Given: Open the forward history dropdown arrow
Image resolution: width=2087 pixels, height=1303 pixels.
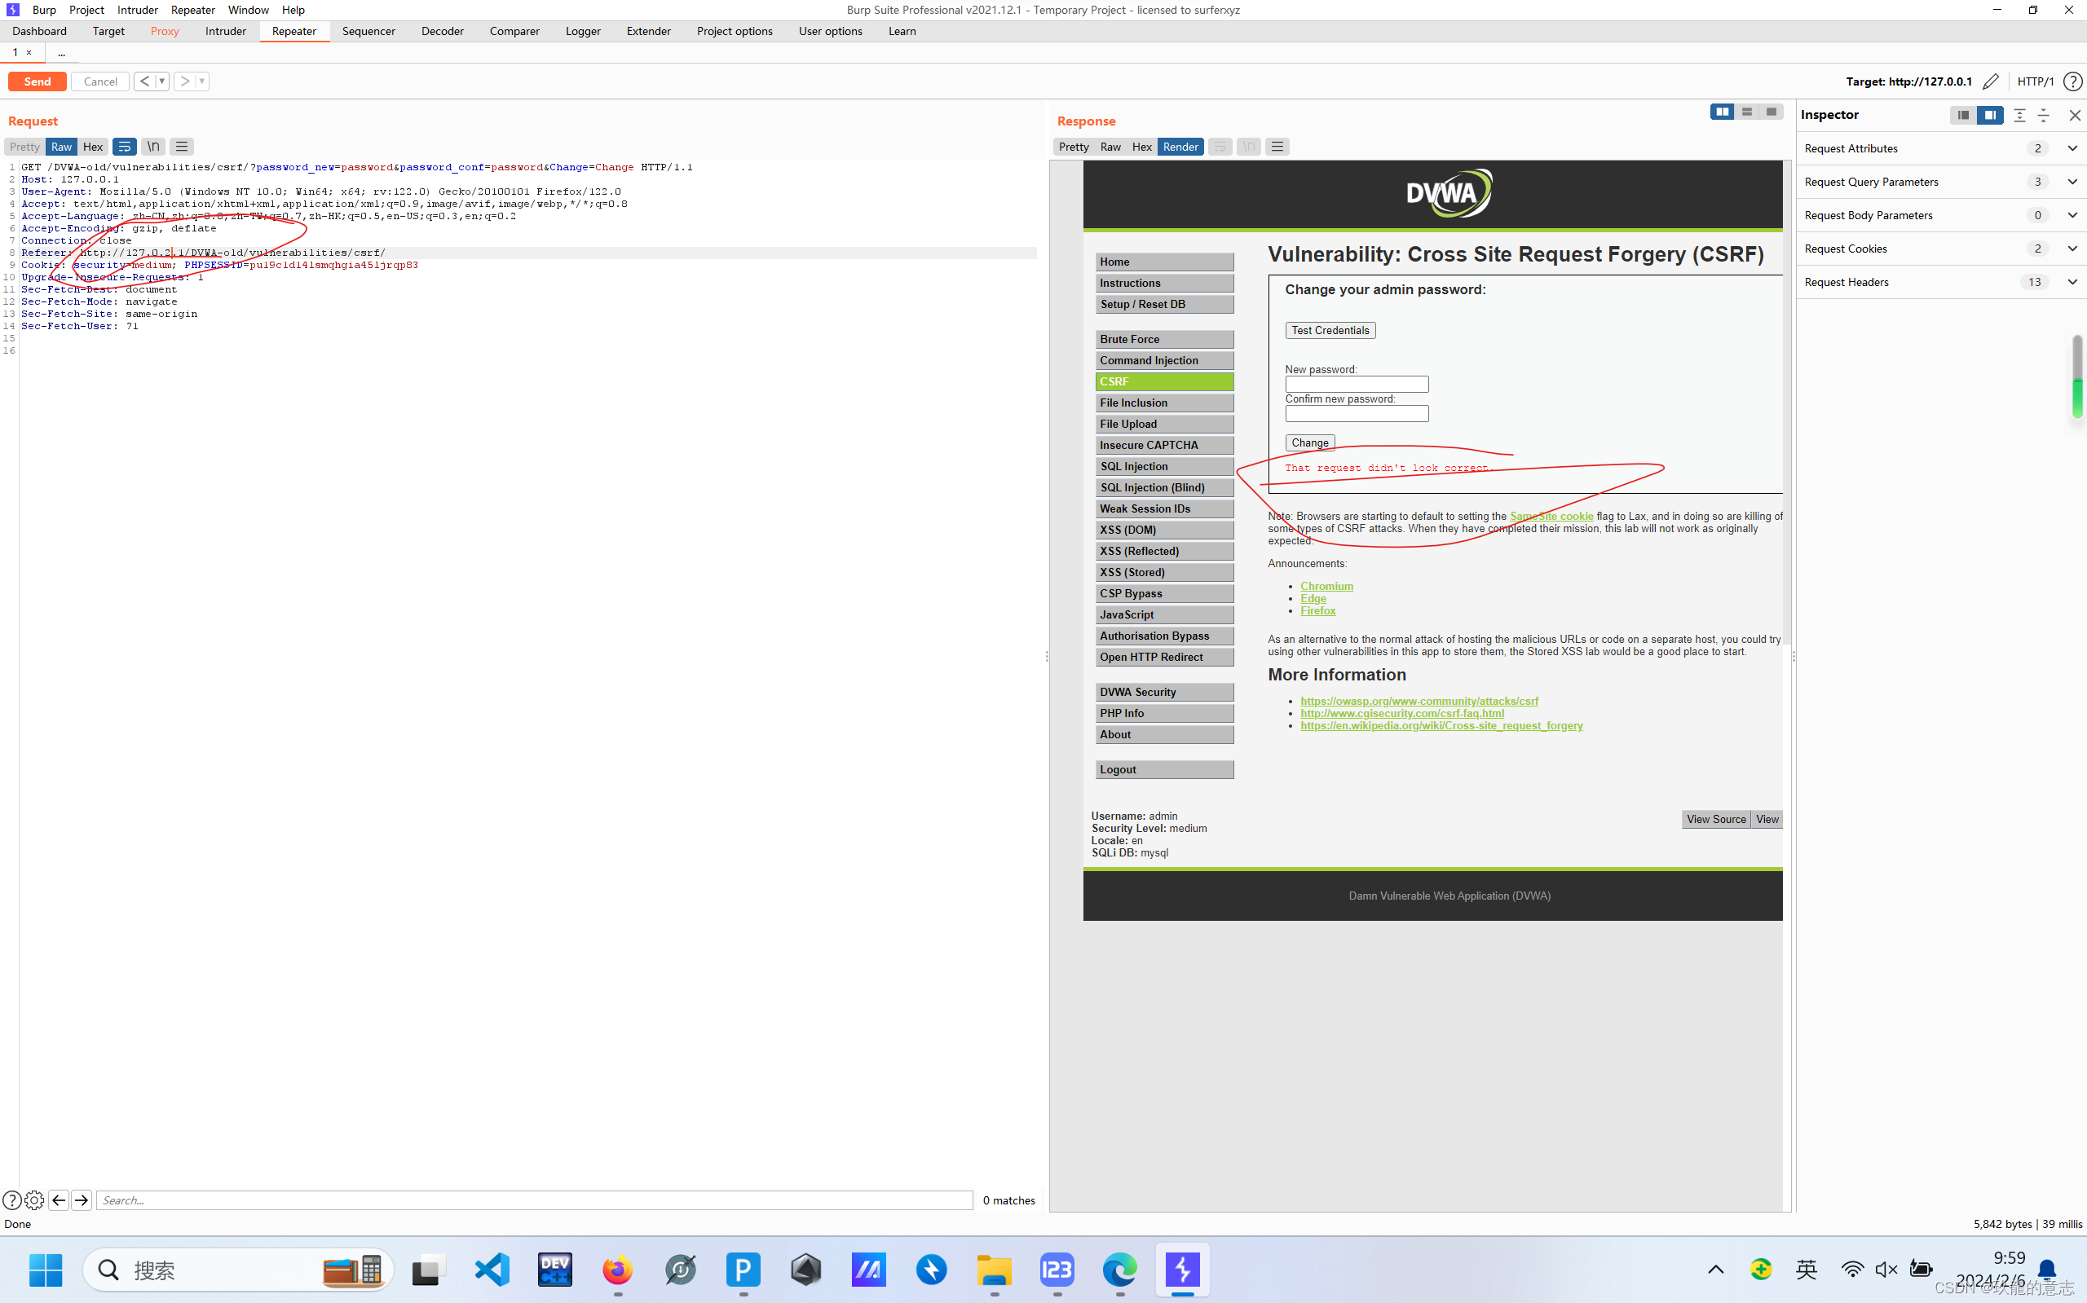Looking at the screenshot, I should point(201,81).
